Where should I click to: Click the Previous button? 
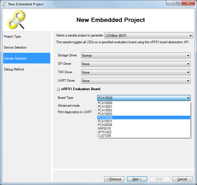pyautogui.click(x=114, y=179)
